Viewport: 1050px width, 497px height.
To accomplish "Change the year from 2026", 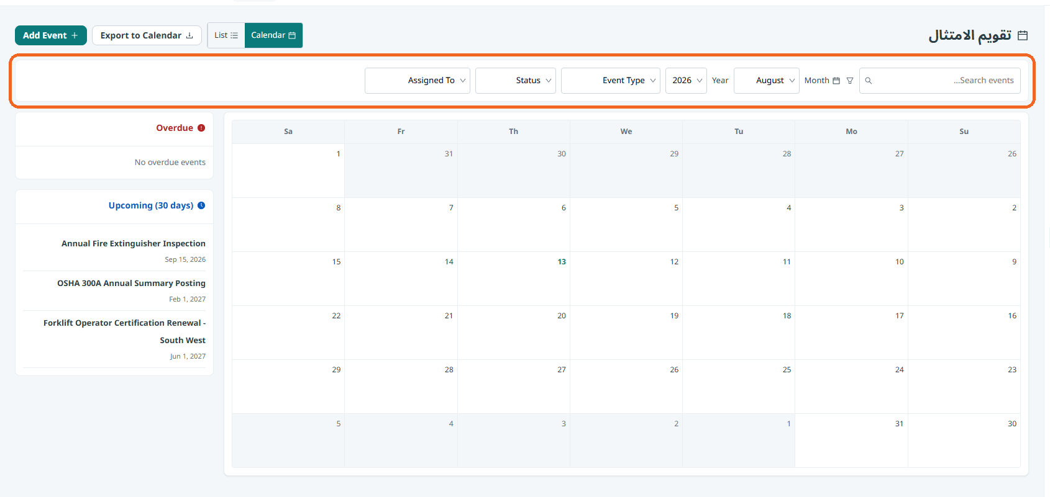I will coord(686,81).
